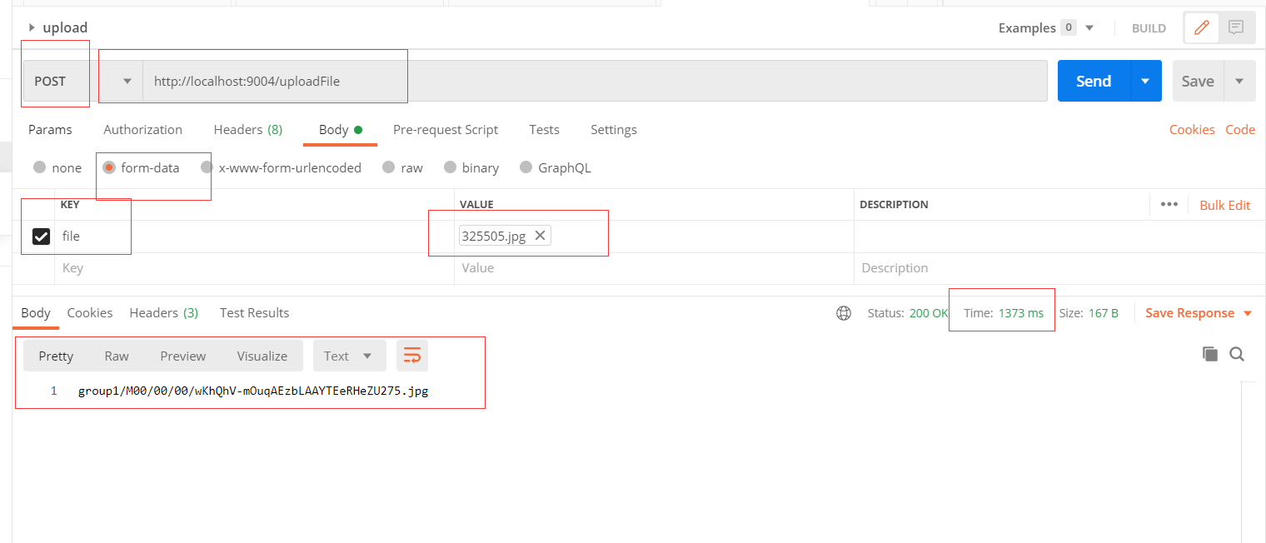Expand the Save Response dropdown
This screenshot has width=1266, height=543.
[x=1247, y=313]
